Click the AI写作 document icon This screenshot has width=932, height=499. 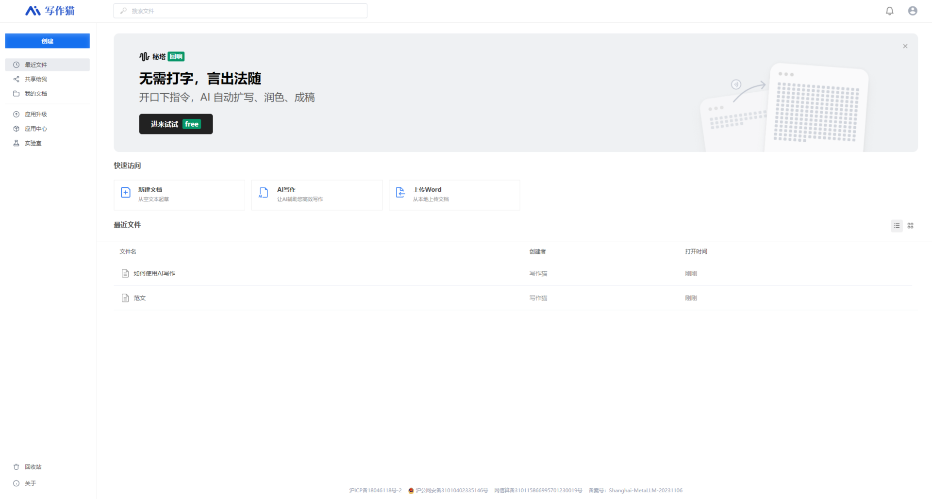263,193
